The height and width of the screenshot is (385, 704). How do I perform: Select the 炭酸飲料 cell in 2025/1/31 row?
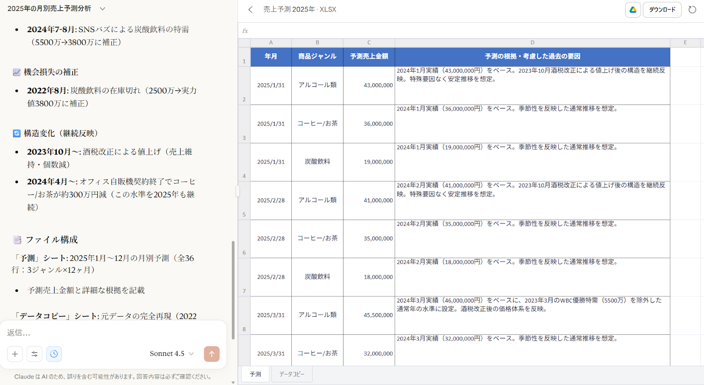317,162
